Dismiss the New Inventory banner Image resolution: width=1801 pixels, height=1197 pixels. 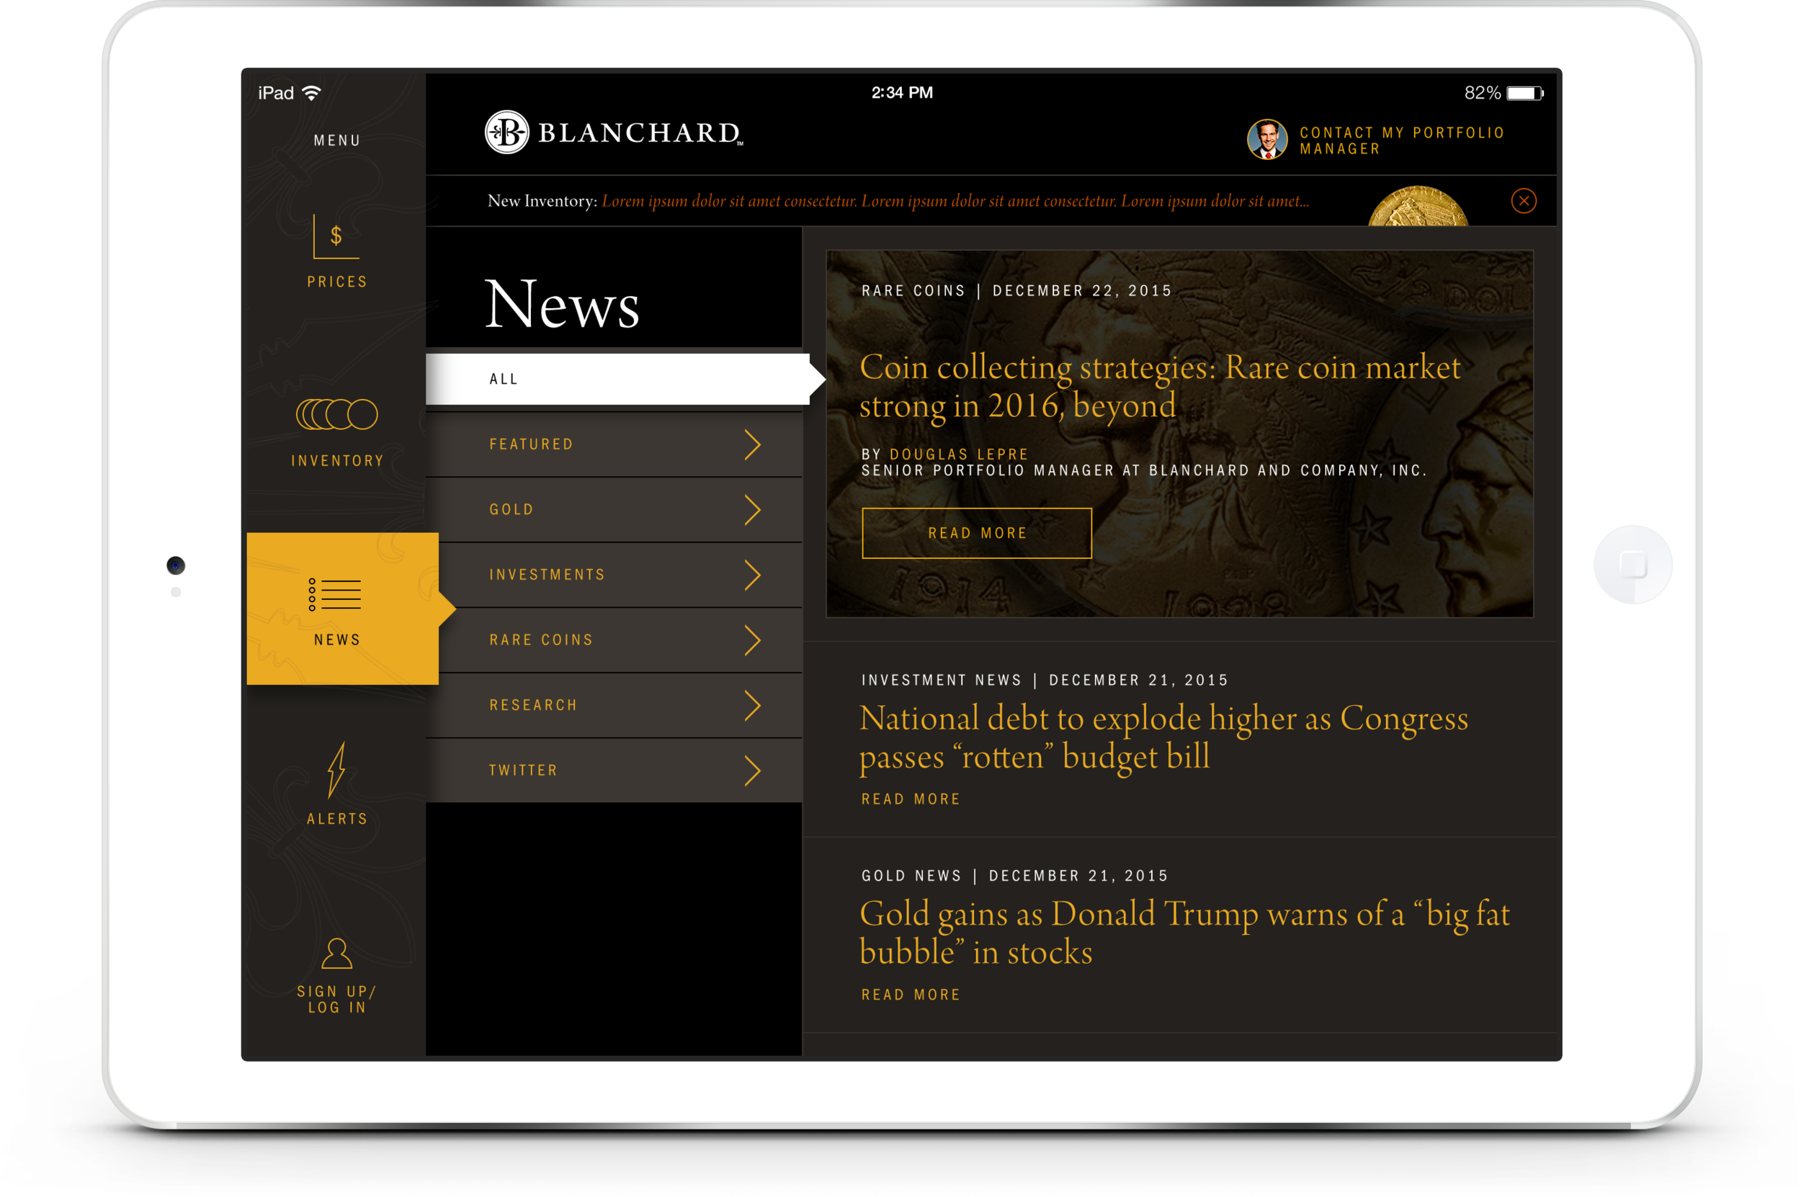point(1524,201)
